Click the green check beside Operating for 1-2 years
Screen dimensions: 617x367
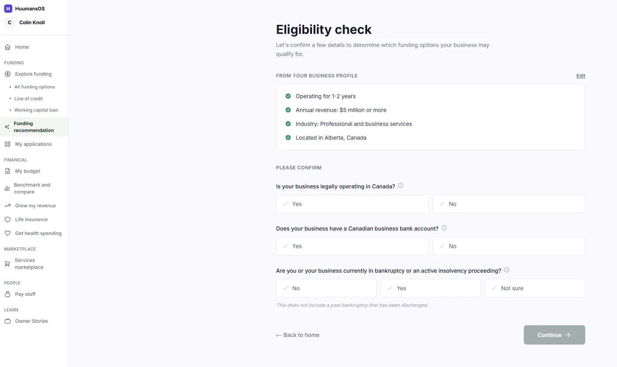pos(288,96)
